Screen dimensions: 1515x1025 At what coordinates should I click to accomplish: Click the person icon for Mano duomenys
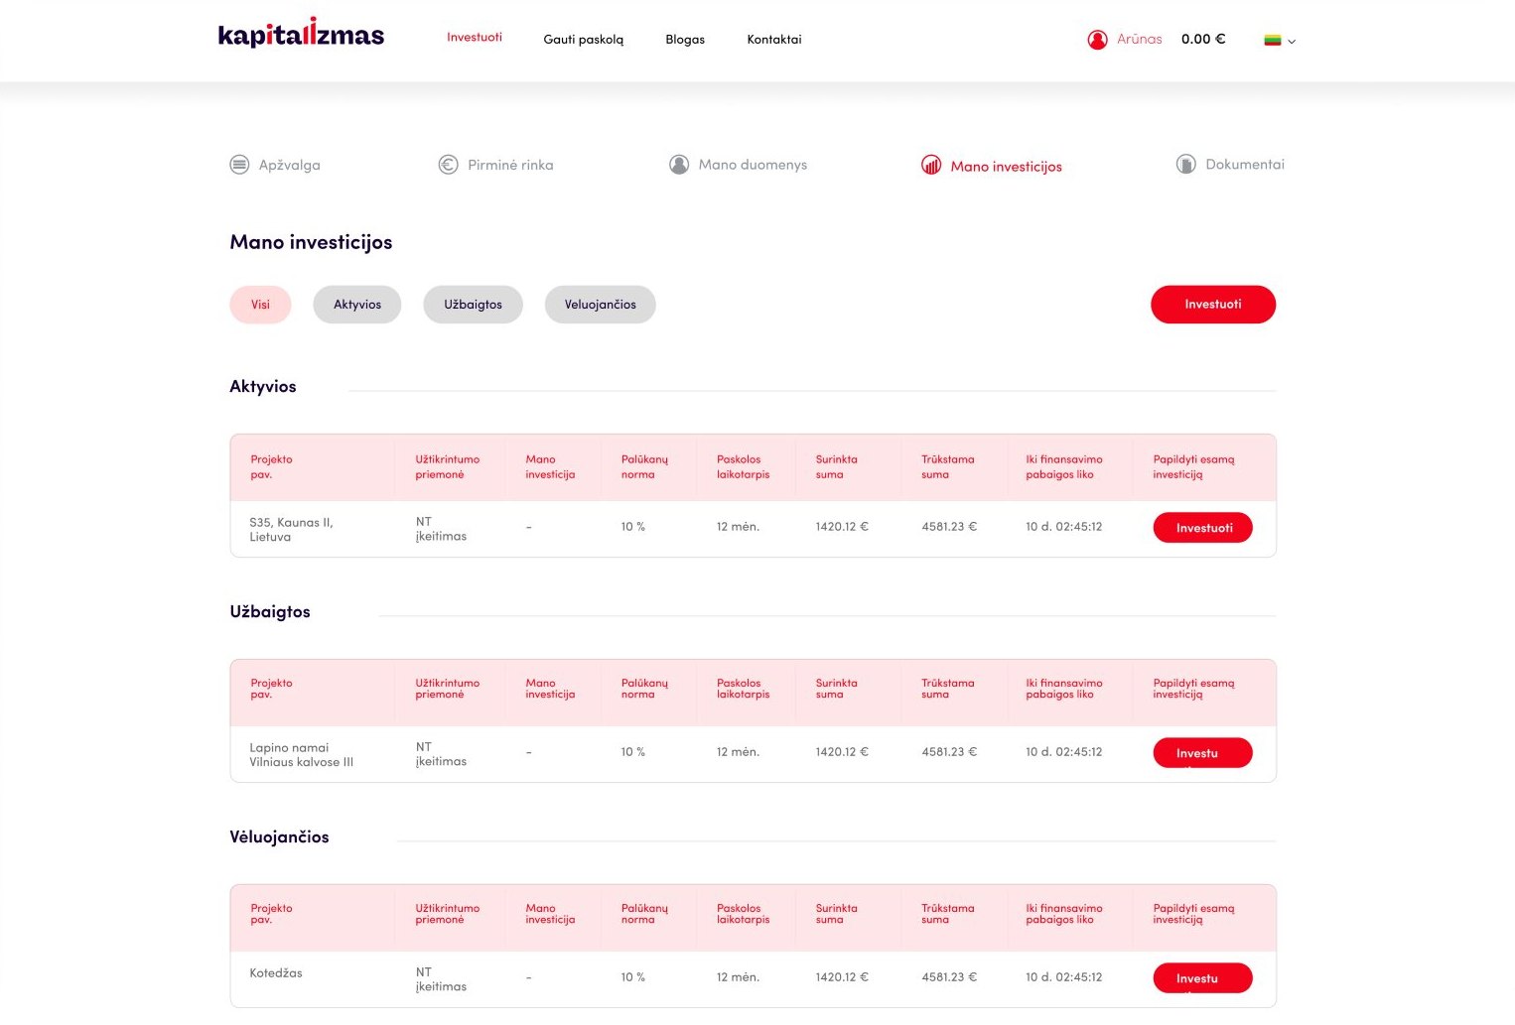[x=679, y=165]
